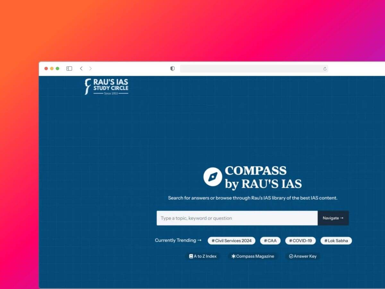
Task: Click the round Compass logo icon
Action: coord(212,177)
